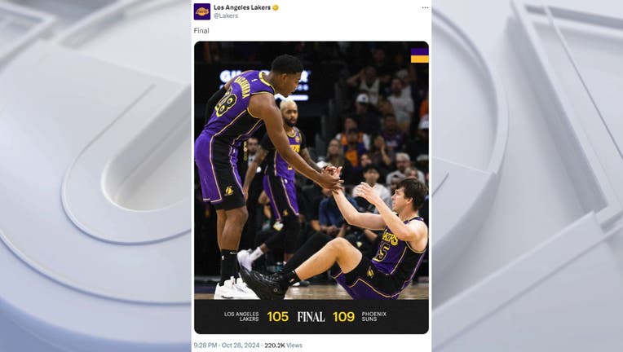Viewport: 623px width, 352px height.
Task: Select the "Final" tweet text
Action: [201, 31]
